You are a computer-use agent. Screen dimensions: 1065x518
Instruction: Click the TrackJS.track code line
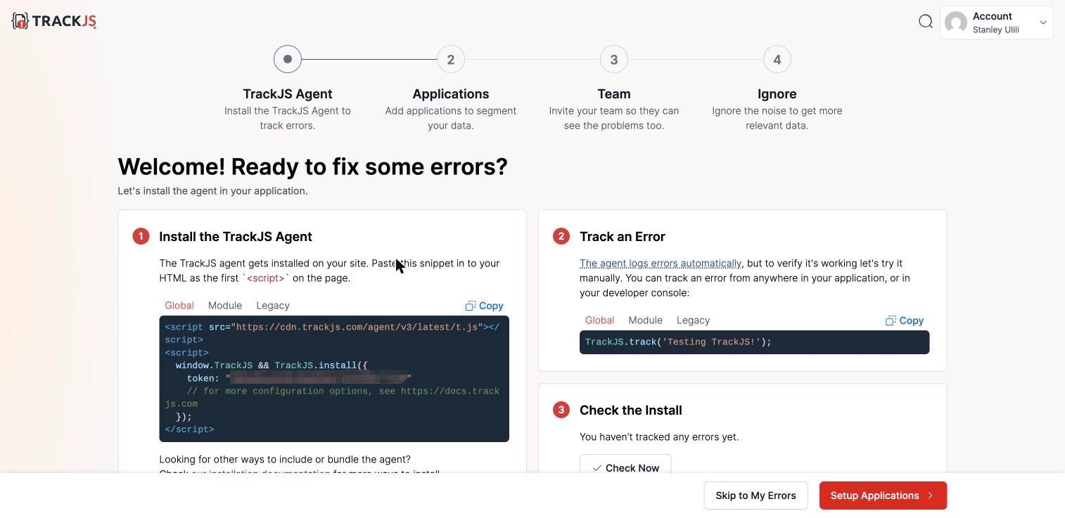click(x=754, y=342)
